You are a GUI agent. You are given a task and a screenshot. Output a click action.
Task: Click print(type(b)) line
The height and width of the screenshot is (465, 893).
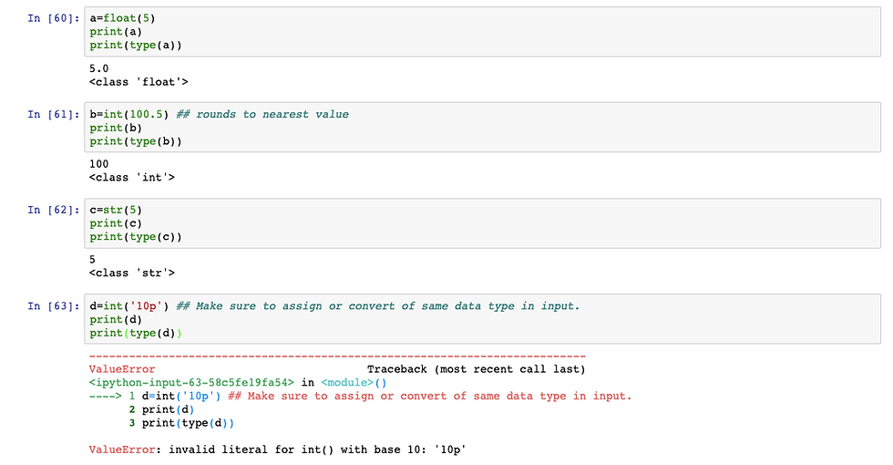click(x=136, y=141)
